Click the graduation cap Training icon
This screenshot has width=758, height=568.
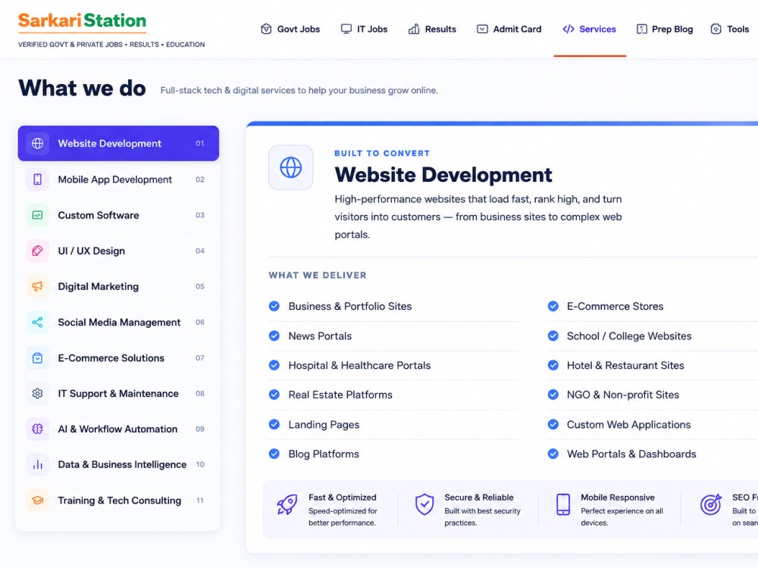tap(37, 501)
